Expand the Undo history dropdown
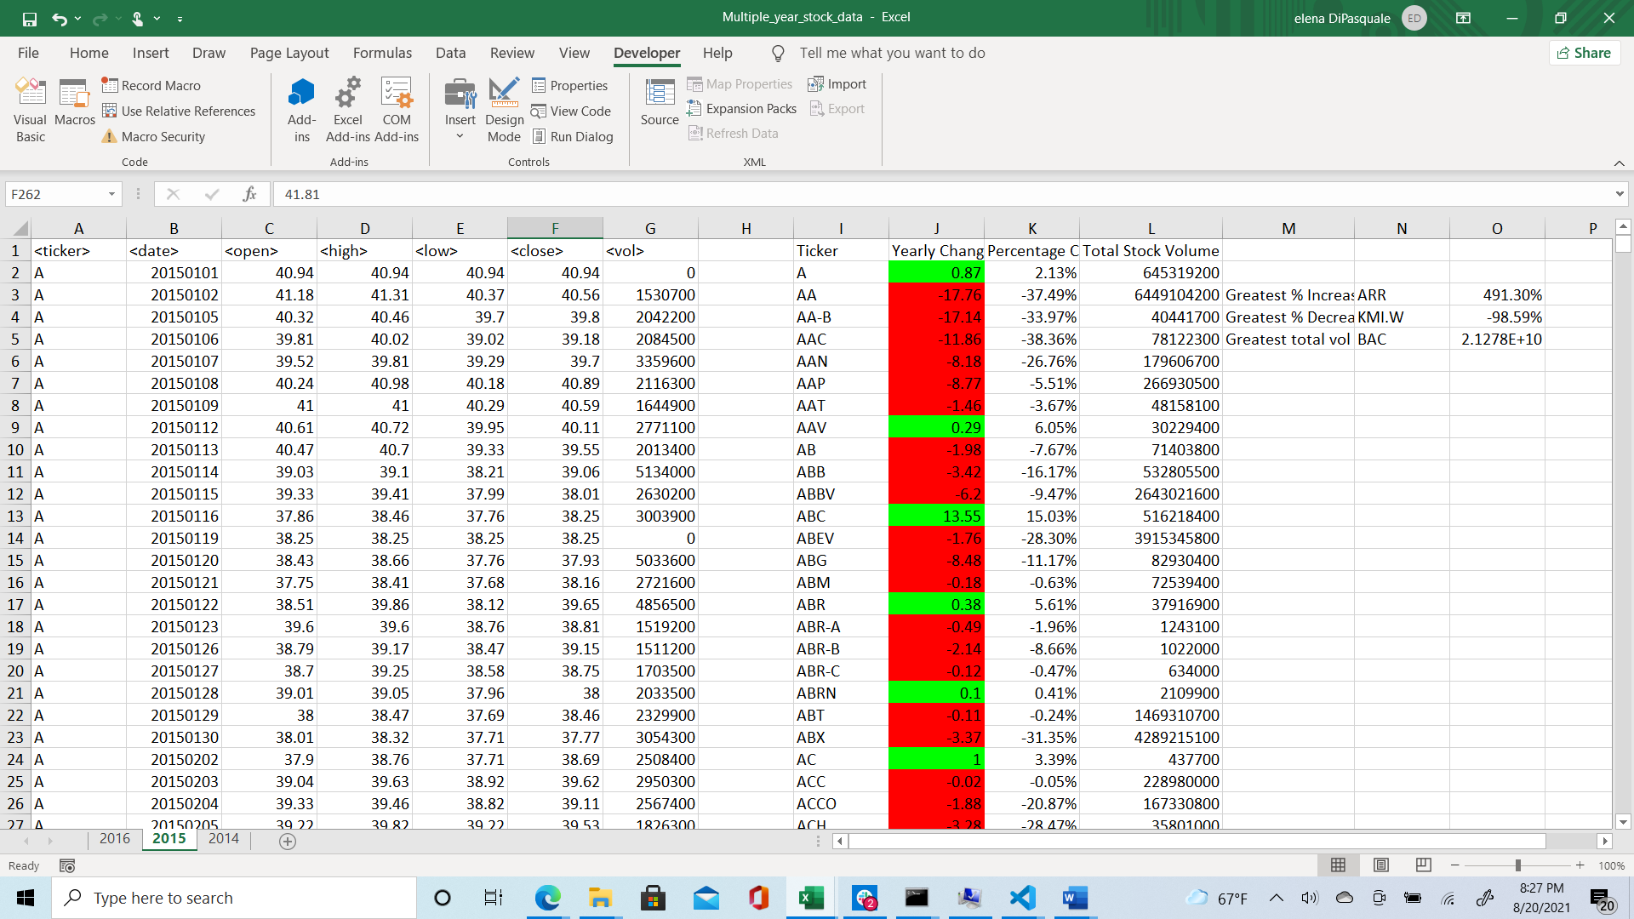Screen dimensions: 1634x919 coord(77,17)
